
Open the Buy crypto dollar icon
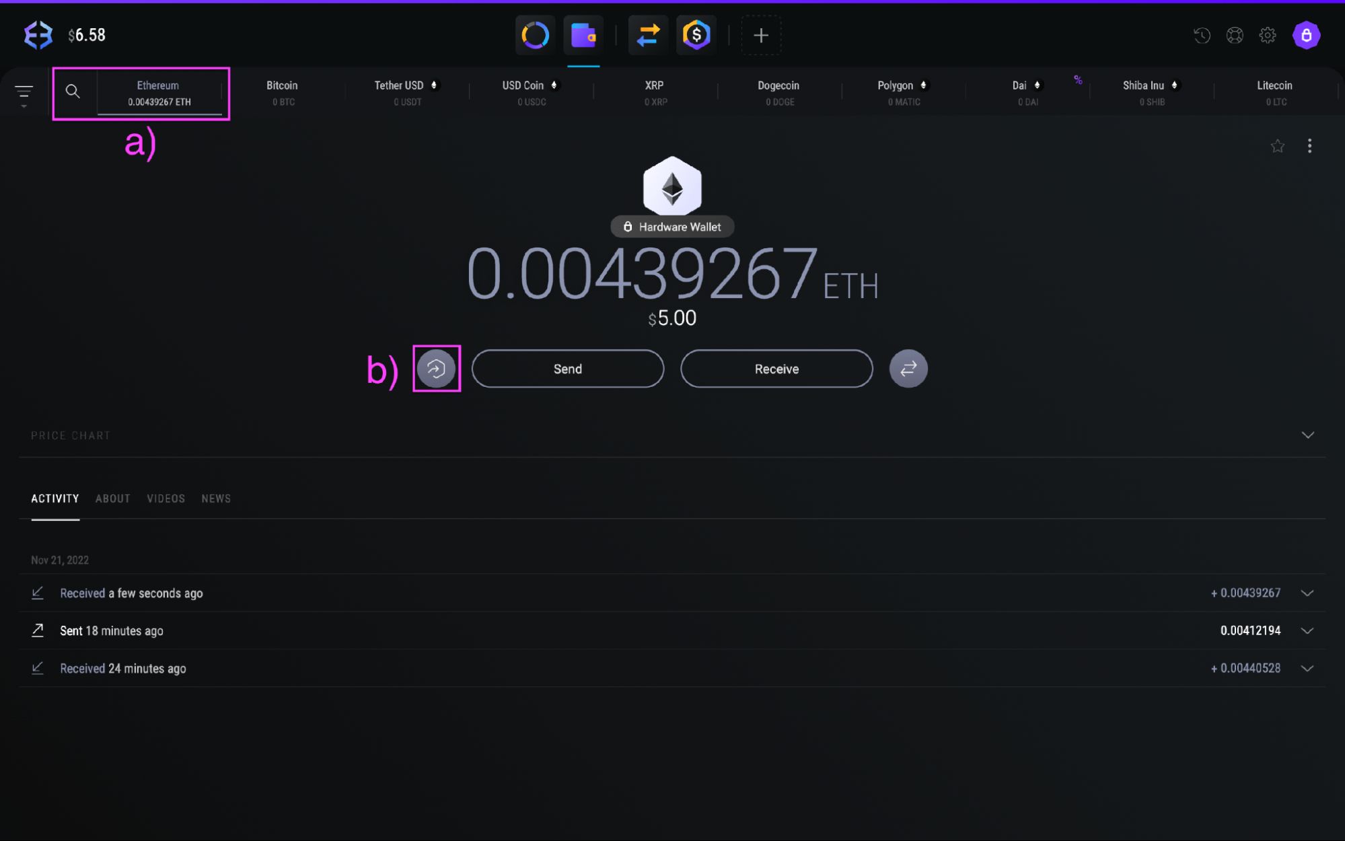pyautogui.click(x=696, y=35)
